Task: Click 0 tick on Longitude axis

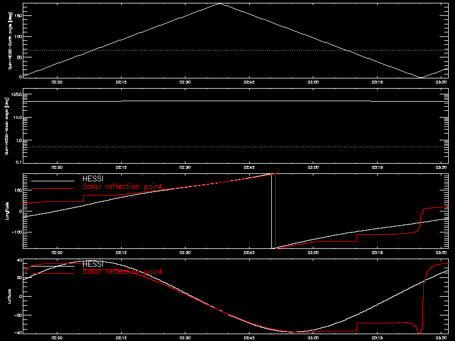Action: (x=20, y=211)
